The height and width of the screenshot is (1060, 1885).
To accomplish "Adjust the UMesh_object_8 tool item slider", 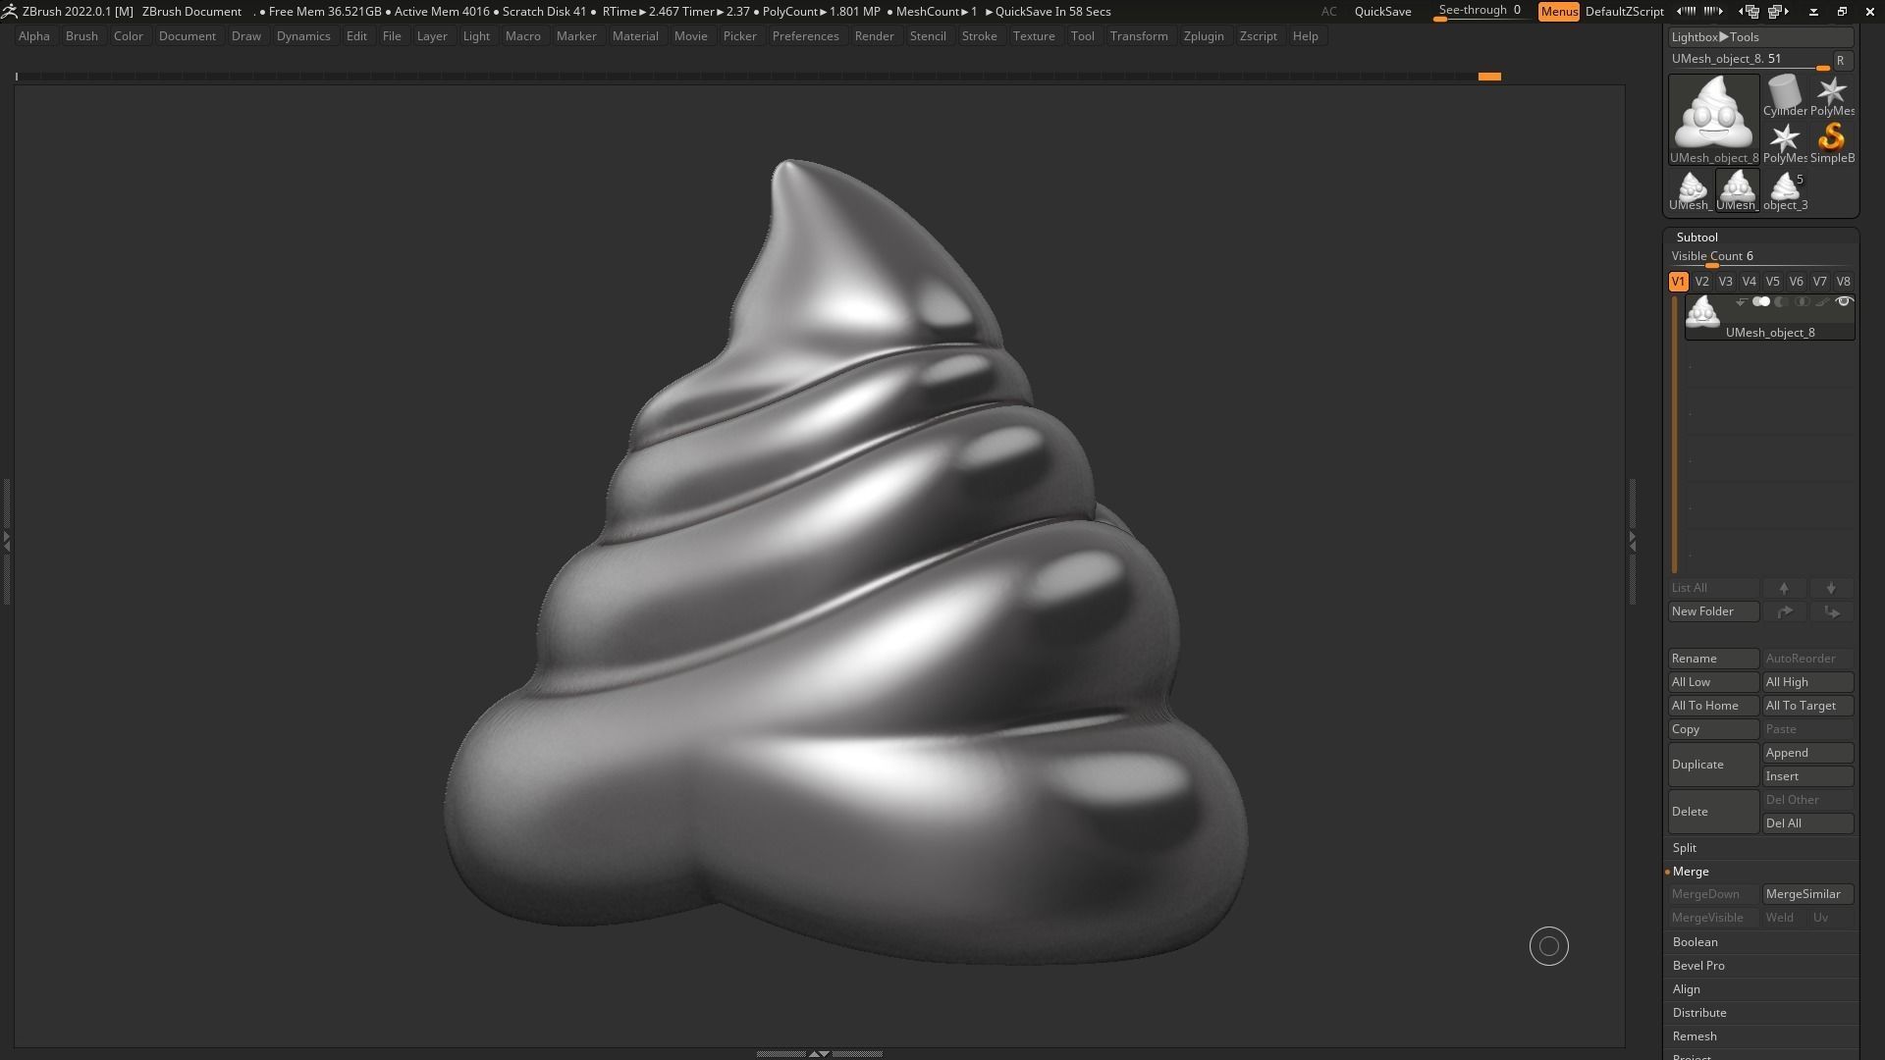I will [x=1749, y=60].
